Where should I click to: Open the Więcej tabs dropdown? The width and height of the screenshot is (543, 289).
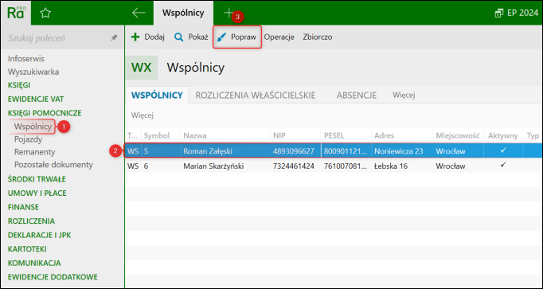(x=404, y=96)
